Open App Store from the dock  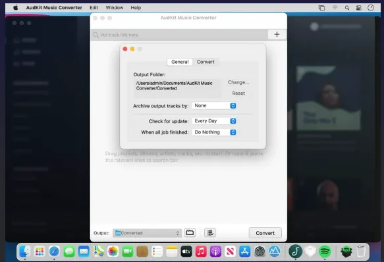245,251
